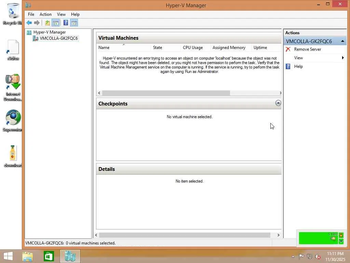Click the Hyper-V Manager title bar icon

[x=28, y=5]
